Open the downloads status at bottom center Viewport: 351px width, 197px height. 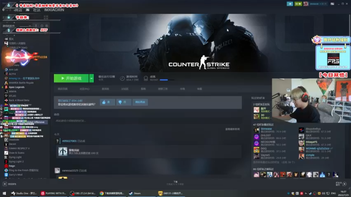coord(175,183)
